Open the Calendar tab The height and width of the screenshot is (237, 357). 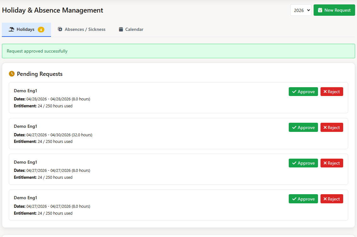131,29
